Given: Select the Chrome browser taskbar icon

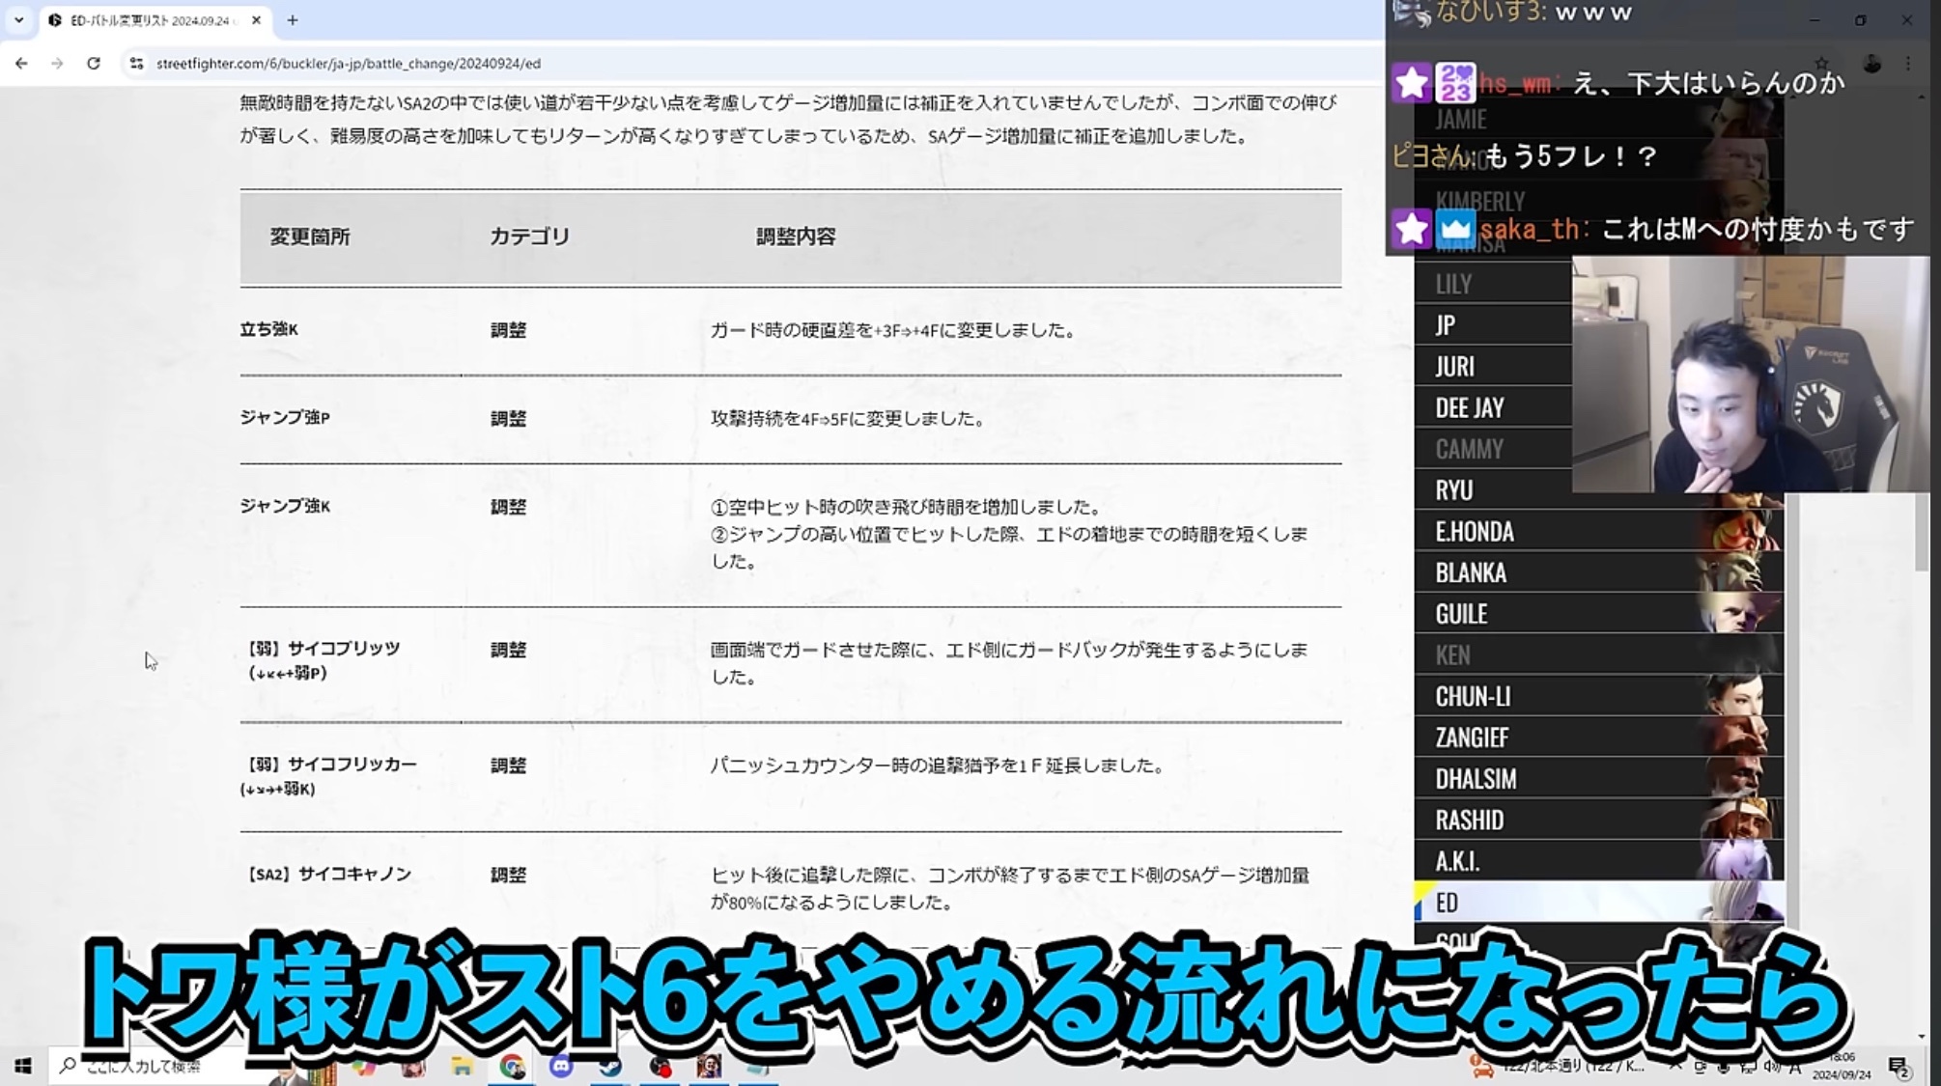Looking at the screenshot, I should coord(511,1065).
